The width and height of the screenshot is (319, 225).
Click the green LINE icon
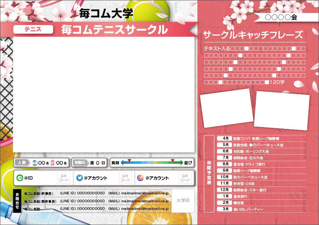(20, 178)
